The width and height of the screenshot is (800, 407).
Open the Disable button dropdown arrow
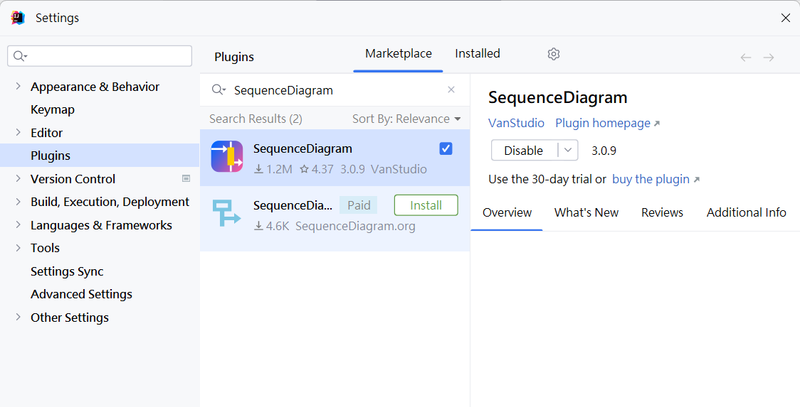[x=568, y=151]
